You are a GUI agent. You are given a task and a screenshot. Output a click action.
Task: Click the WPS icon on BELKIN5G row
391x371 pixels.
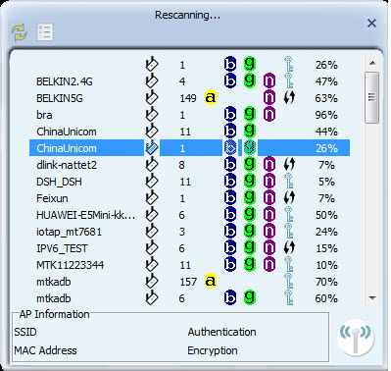[289, 98]
